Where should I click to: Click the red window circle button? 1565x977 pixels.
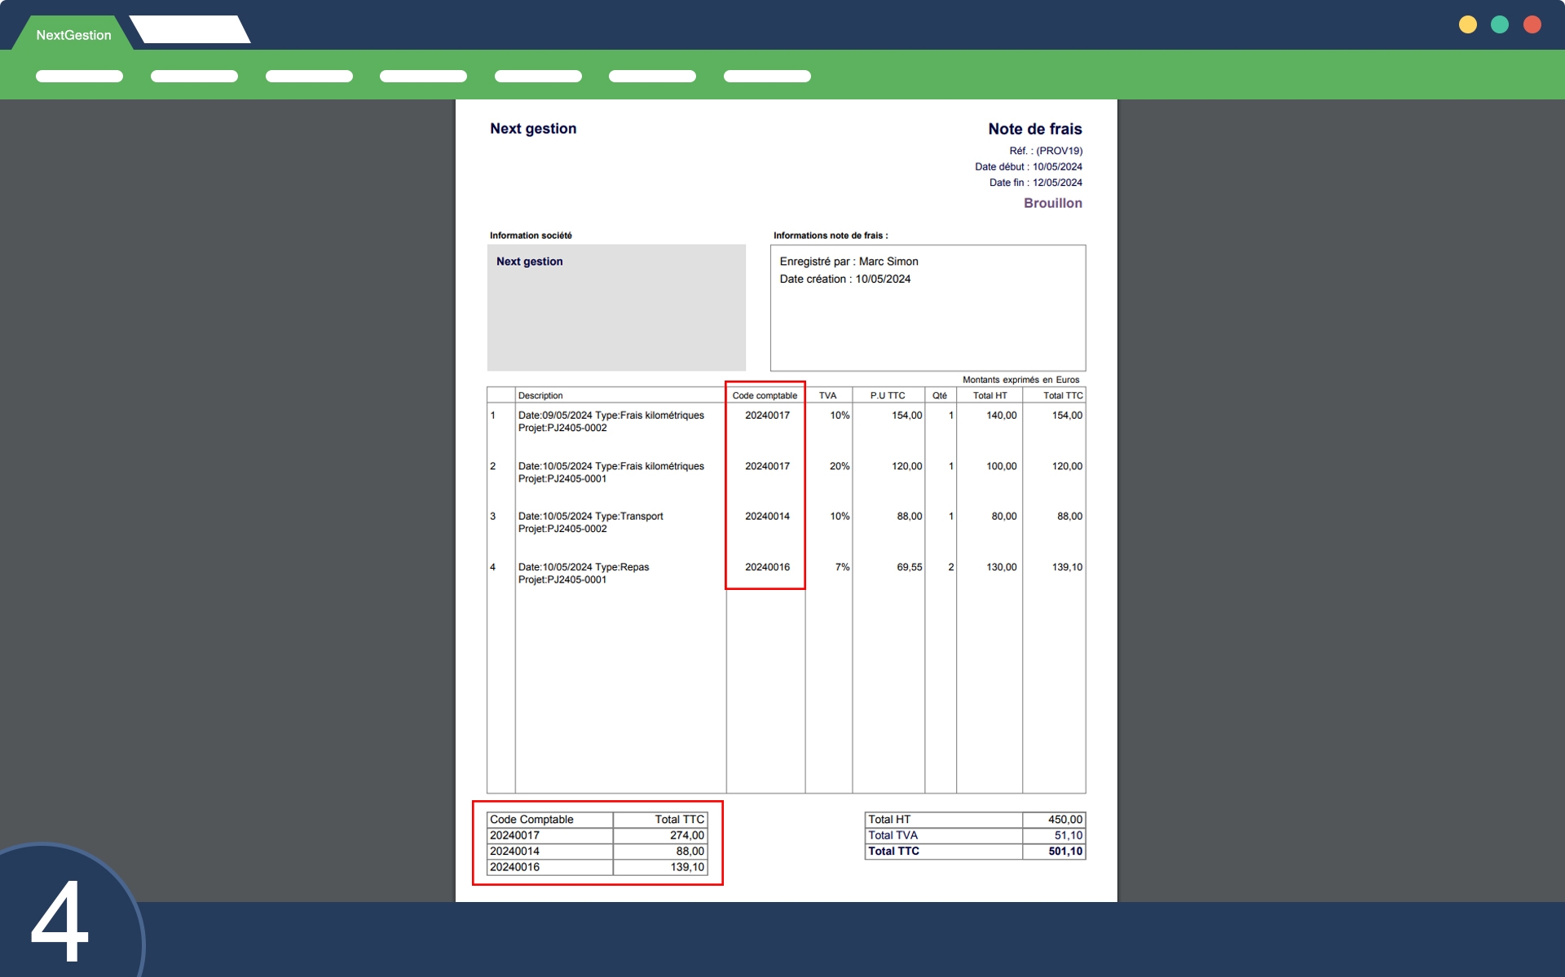point(1532,24)
